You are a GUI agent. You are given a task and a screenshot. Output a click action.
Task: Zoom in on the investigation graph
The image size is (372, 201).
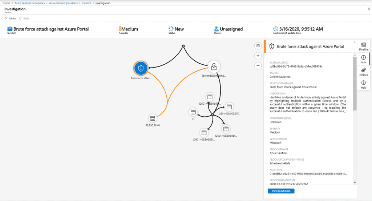(258, 56)
